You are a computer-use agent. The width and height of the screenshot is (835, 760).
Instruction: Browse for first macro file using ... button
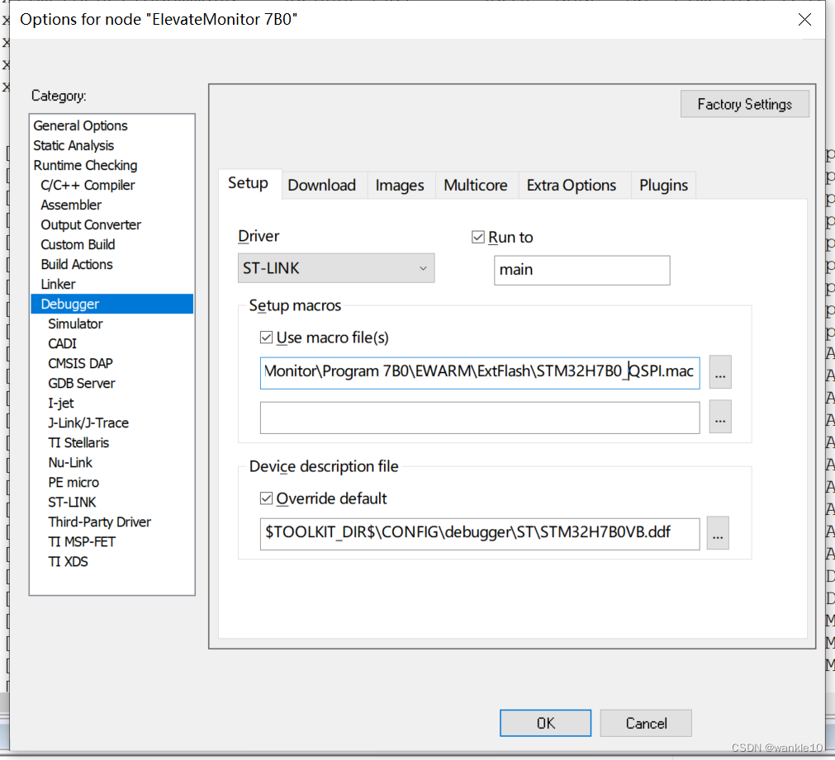point(719,372)
